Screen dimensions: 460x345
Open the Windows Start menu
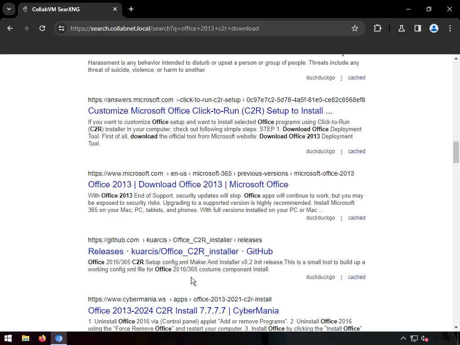(8, 339)
